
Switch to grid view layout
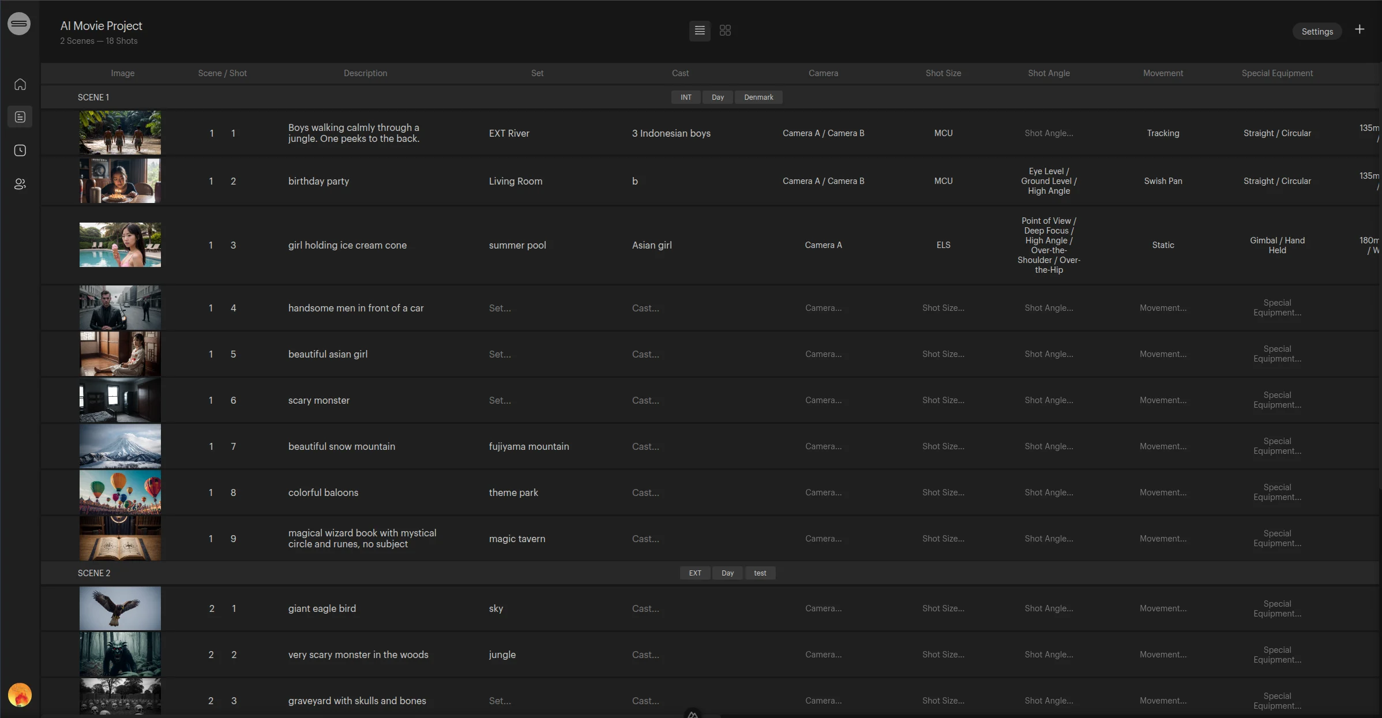(x=725, y=31)
